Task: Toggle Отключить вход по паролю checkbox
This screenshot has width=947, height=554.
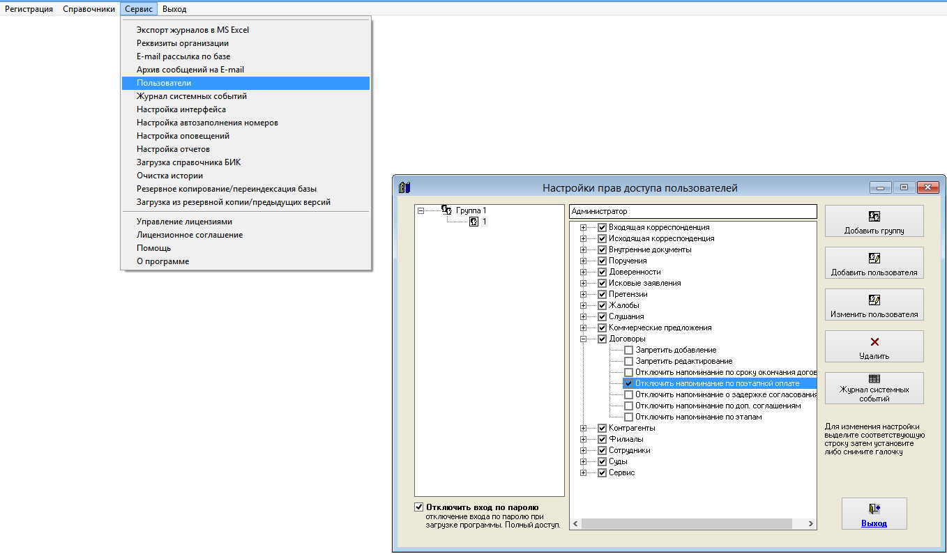Action: (x=418, y=507)
